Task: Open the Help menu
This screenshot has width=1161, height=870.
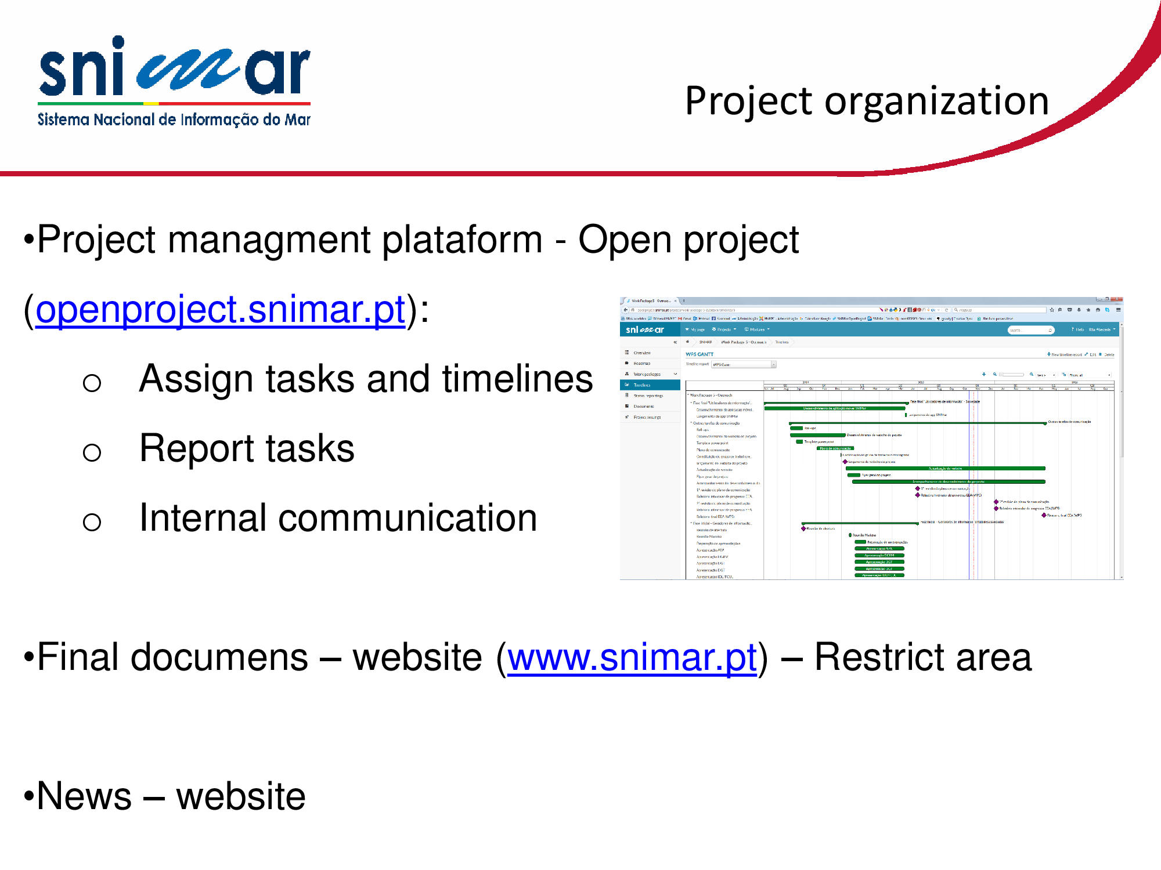Action: click(x=1077, y=329)
